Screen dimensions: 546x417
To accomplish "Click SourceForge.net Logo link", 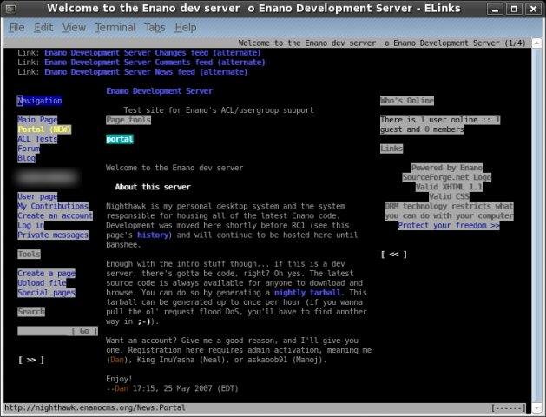I will coord(447,177).
